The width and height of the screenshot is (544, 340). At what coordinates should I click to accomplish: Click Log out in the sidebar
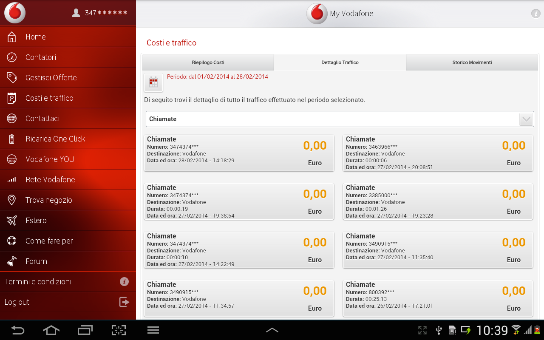17,302
